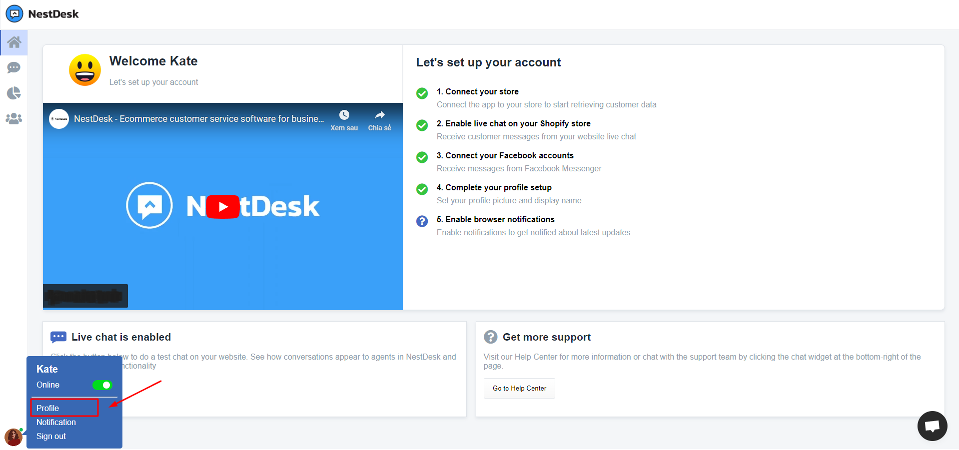
Task: Select Notification from the user menu
Action: coord(56,422)
